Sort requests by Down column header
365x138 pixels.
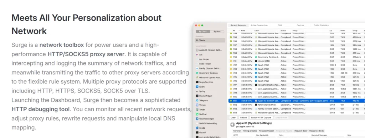[x=343, y=31]
